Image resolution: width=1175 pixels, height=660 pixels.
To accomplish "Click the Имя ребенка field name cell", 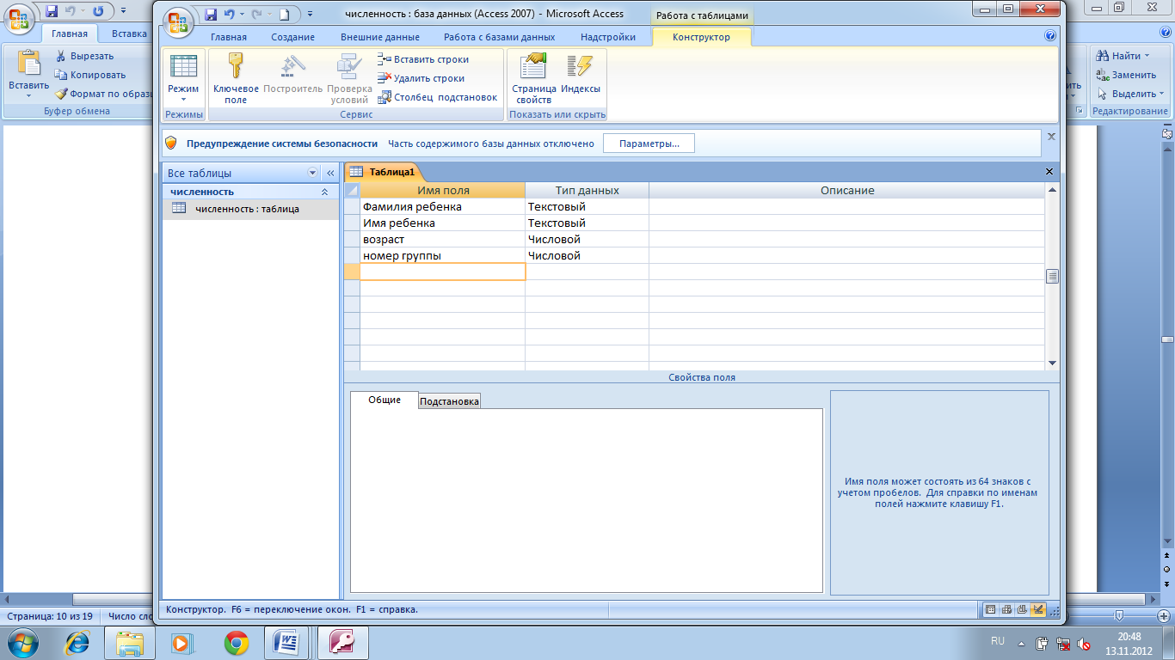I will click(442, 223).
